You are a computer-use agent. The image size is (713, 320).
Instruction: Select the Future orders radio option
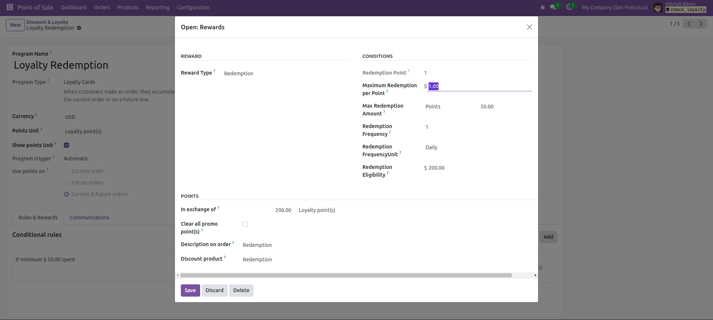click(66, 183)
